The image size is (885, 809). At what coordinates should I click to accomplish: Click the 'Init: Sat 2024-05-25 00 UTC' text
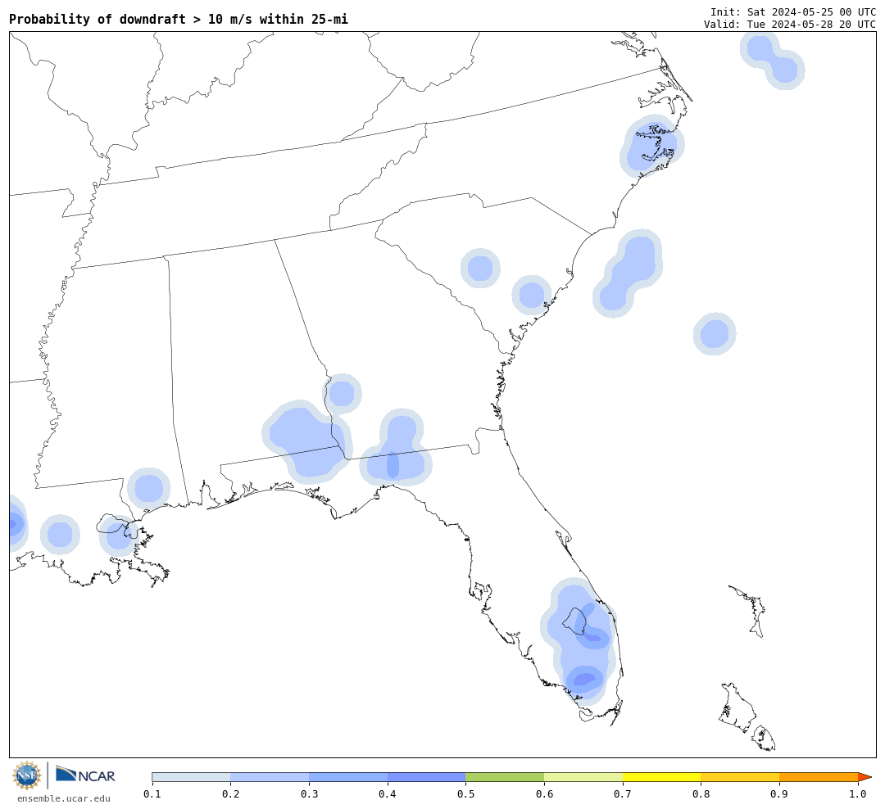point(793,11)
